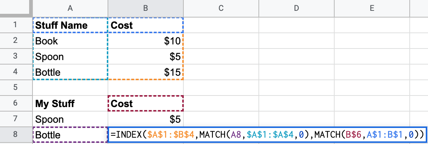The image size is (428, 144).
Task: Select row 8 header
Action: click(16, 135)
